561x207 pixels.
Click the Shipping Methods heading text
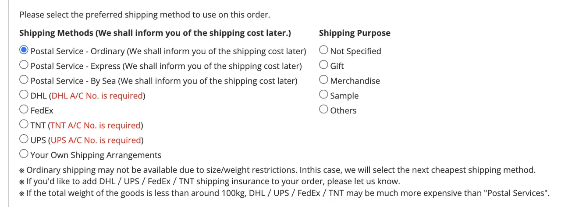click(155, 33)
